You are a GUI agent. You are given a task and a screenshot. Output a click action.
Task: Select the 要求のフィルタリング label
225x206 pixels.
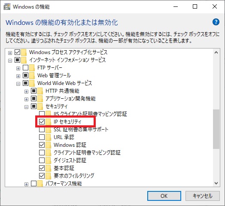pos(74,176)
